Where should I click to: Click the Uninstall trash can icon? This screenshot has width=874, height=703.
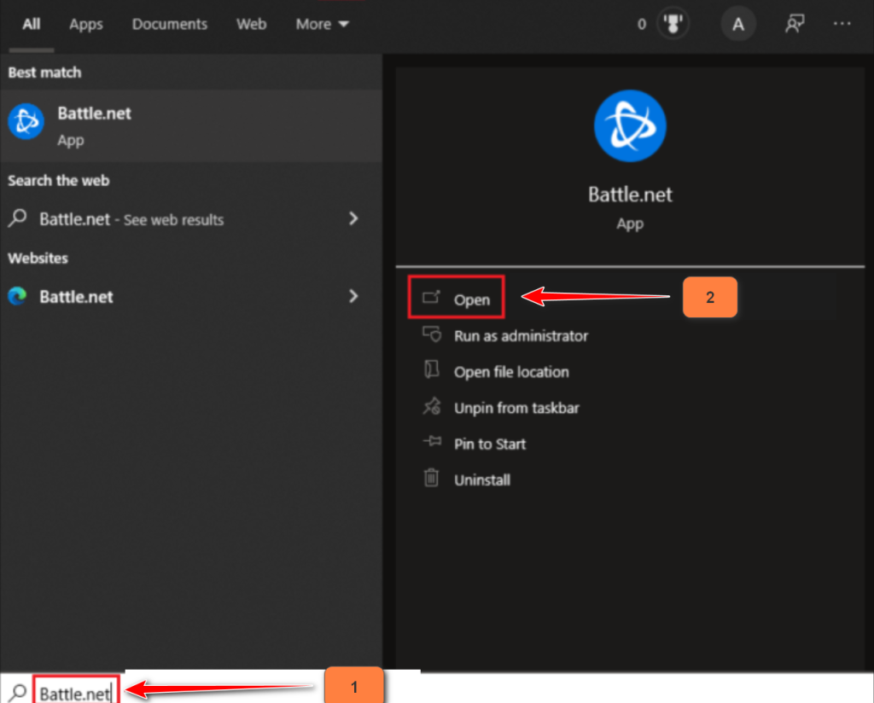pyautogui.click(x=431, y=478)
